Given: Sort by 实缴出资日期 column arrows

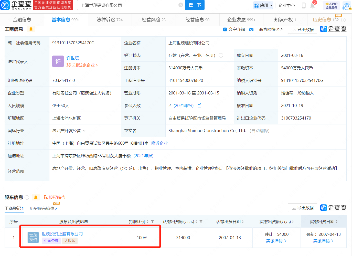Looking at the screenshot, I should pos(336,222).
